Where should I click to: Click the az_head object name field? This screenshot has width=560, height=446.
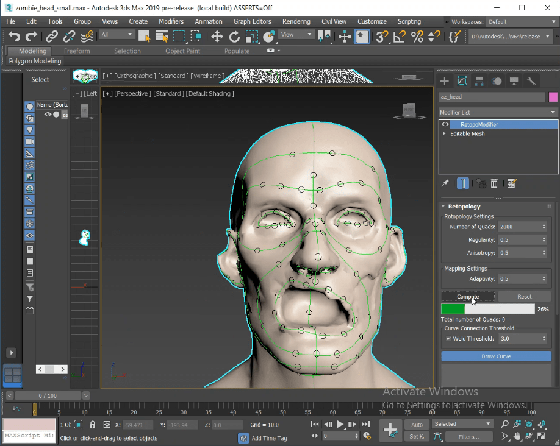[492, 97]
